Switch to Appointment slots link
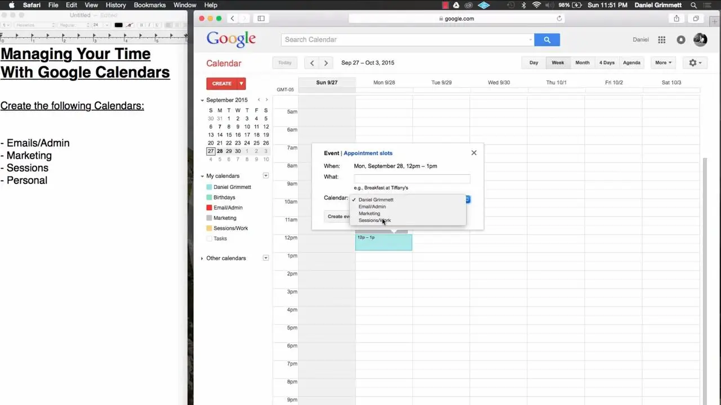This screenshot has height=405, width=721. tap(368, 153)
